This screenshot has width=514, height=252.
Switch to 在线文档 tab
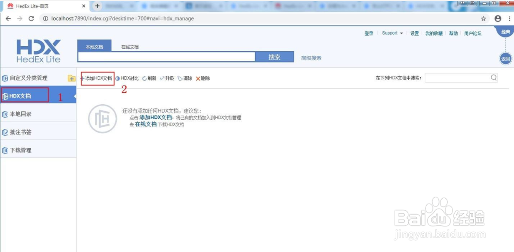pos(130,47)
